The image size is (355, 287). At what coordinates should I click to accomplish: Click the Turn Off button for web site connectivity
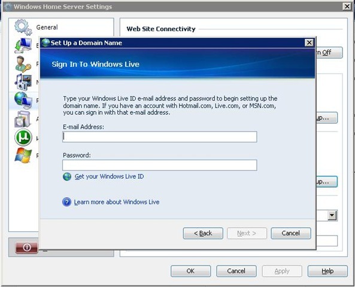coord(329,53)
